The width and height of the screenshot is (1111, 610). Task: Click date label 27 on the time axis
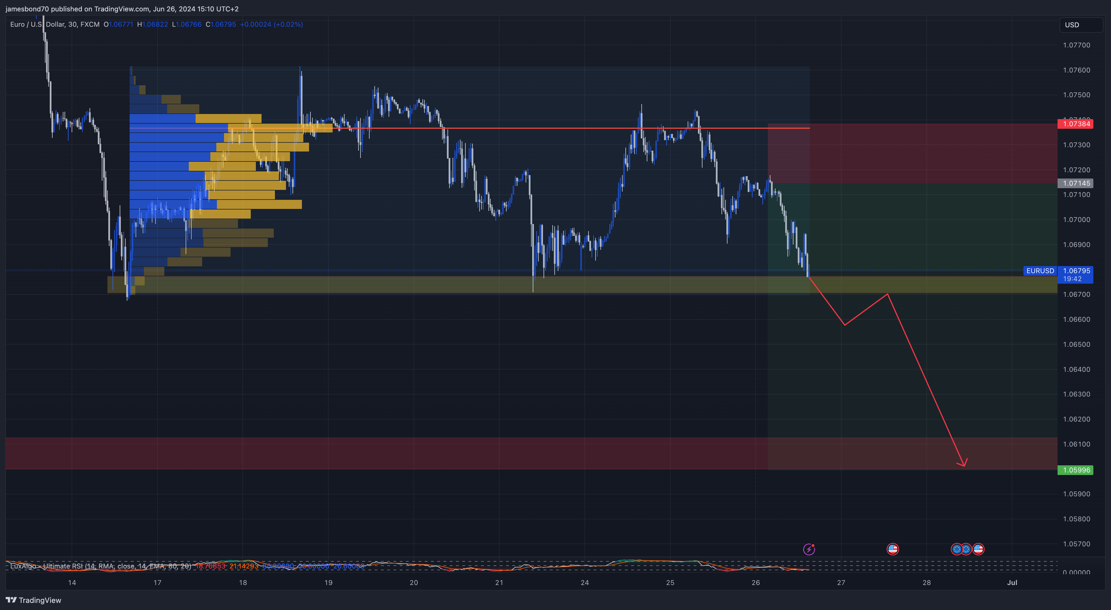(x=841, y=582)
